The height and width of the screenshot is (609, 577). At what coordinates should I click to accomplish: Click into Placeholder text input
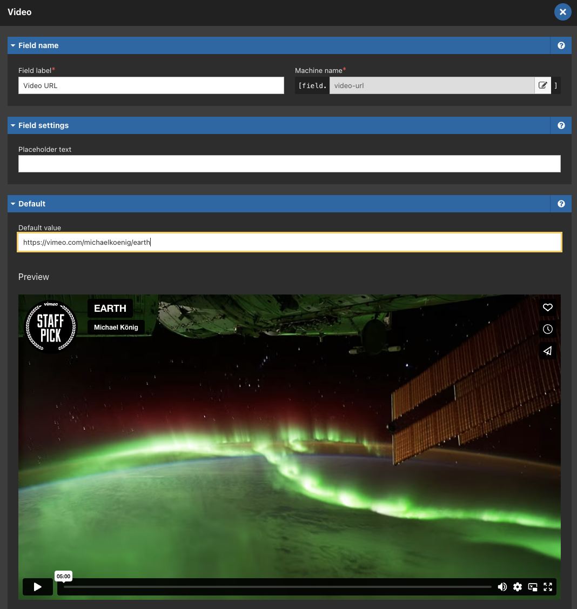coord(289,164)
